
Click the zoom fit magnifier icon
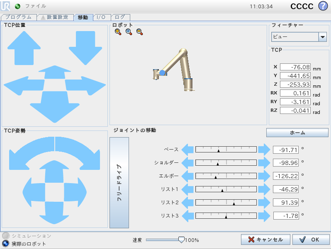coord(129,32)
